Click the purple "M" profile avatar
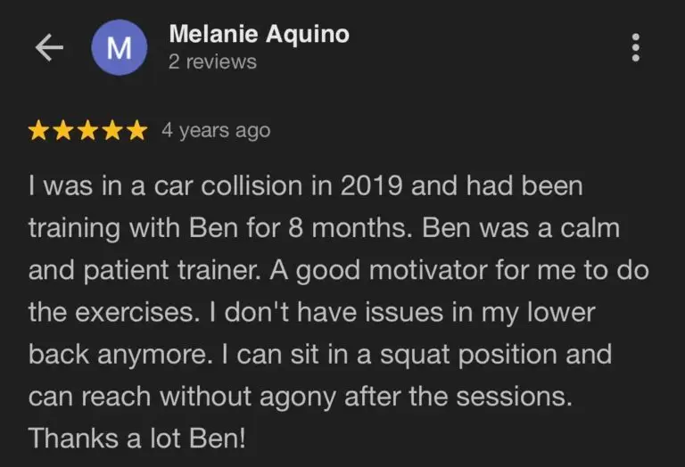This screenshot has height=467, width=685. click(x=119, y=48)
